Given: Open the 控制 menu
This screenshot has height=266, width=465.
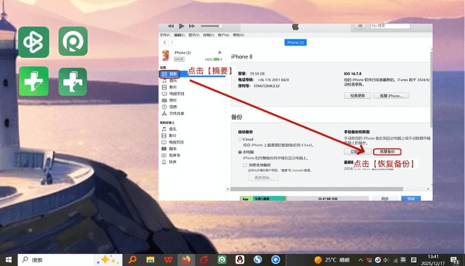Looking at the screenshot, I should pyautogui.click(x=209, y=35).
